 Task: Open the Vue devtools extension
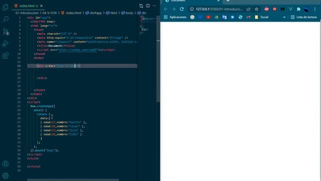pyautogui.click(x=290, y=9)
